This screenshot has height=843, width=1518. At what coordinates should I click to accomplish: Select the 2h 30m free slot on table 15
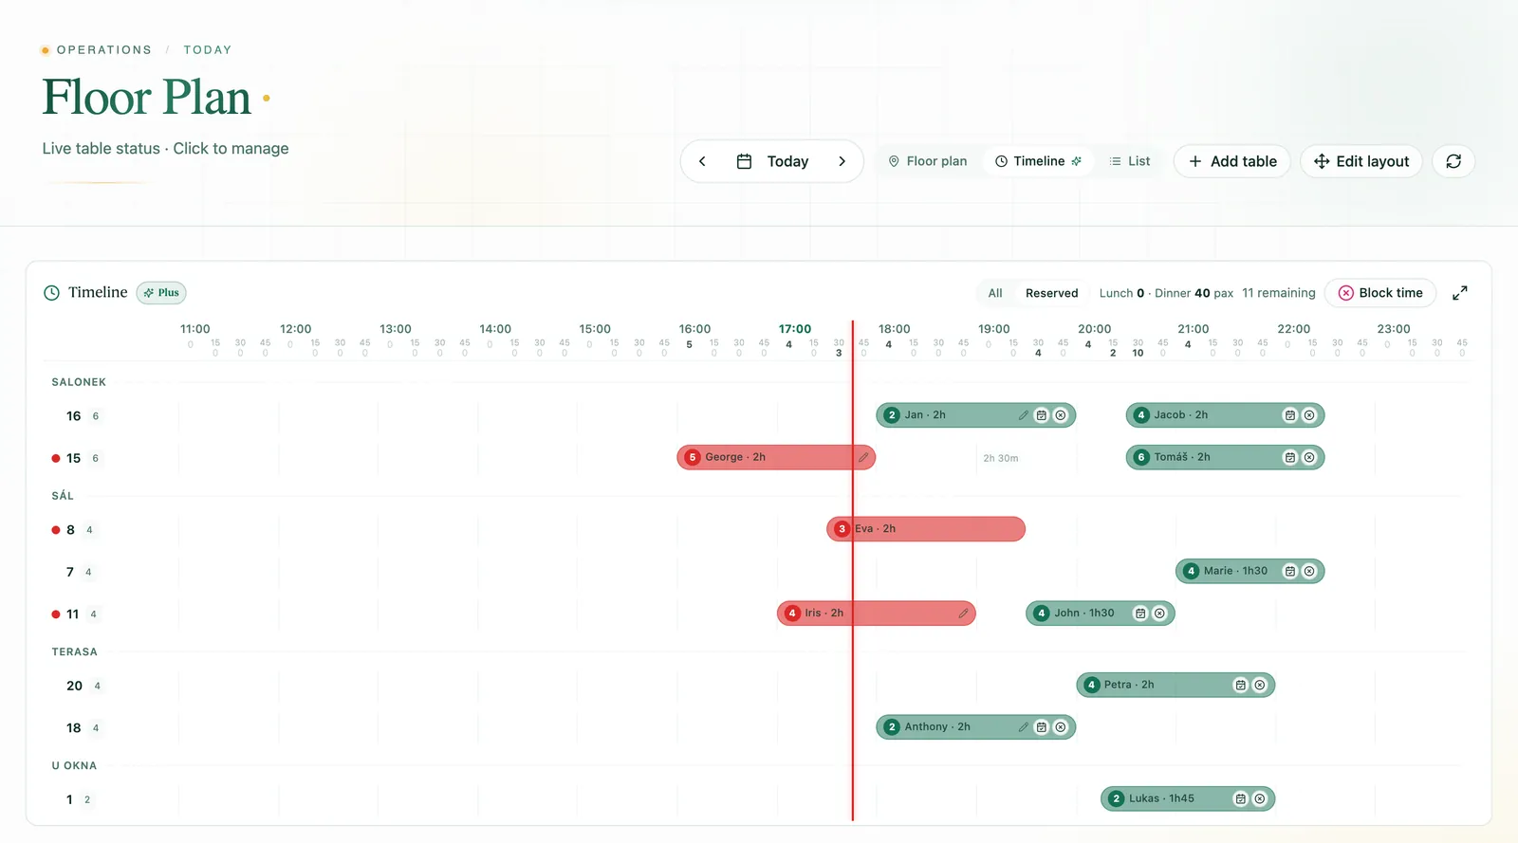(x=1001, y=458)
